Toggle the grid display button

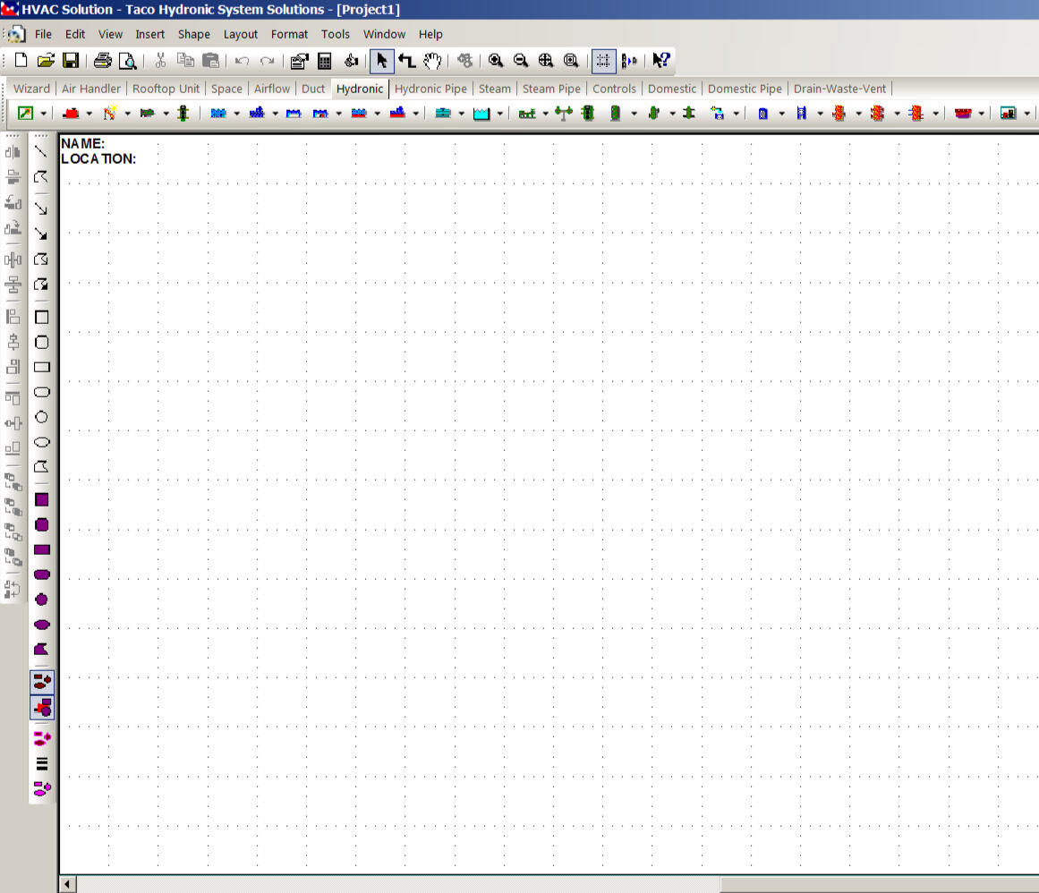[604, 61]
